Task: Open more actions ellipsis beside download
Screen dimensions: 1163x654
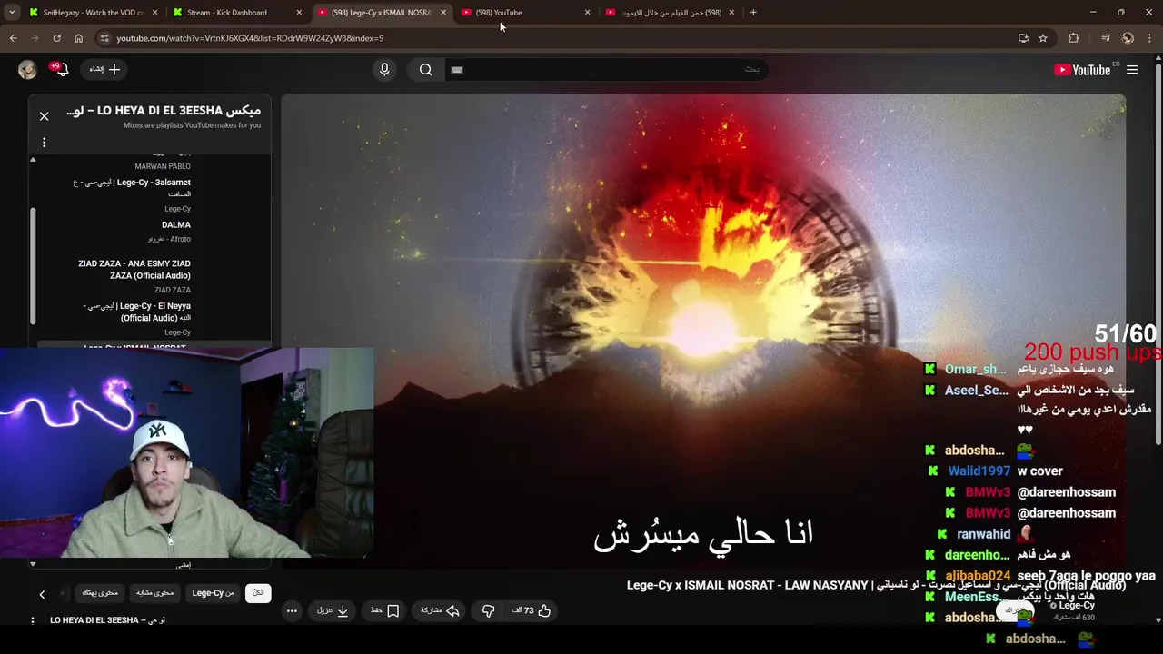Action: click(x=292, y=610)
